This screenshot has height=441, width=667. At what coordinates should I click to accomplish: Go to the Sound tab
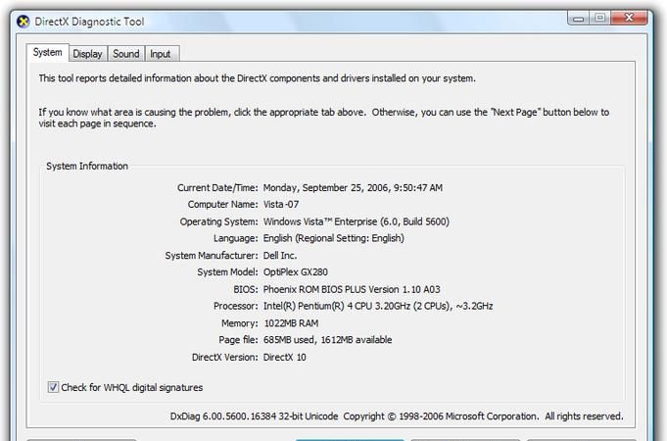(x=125, y=54)
